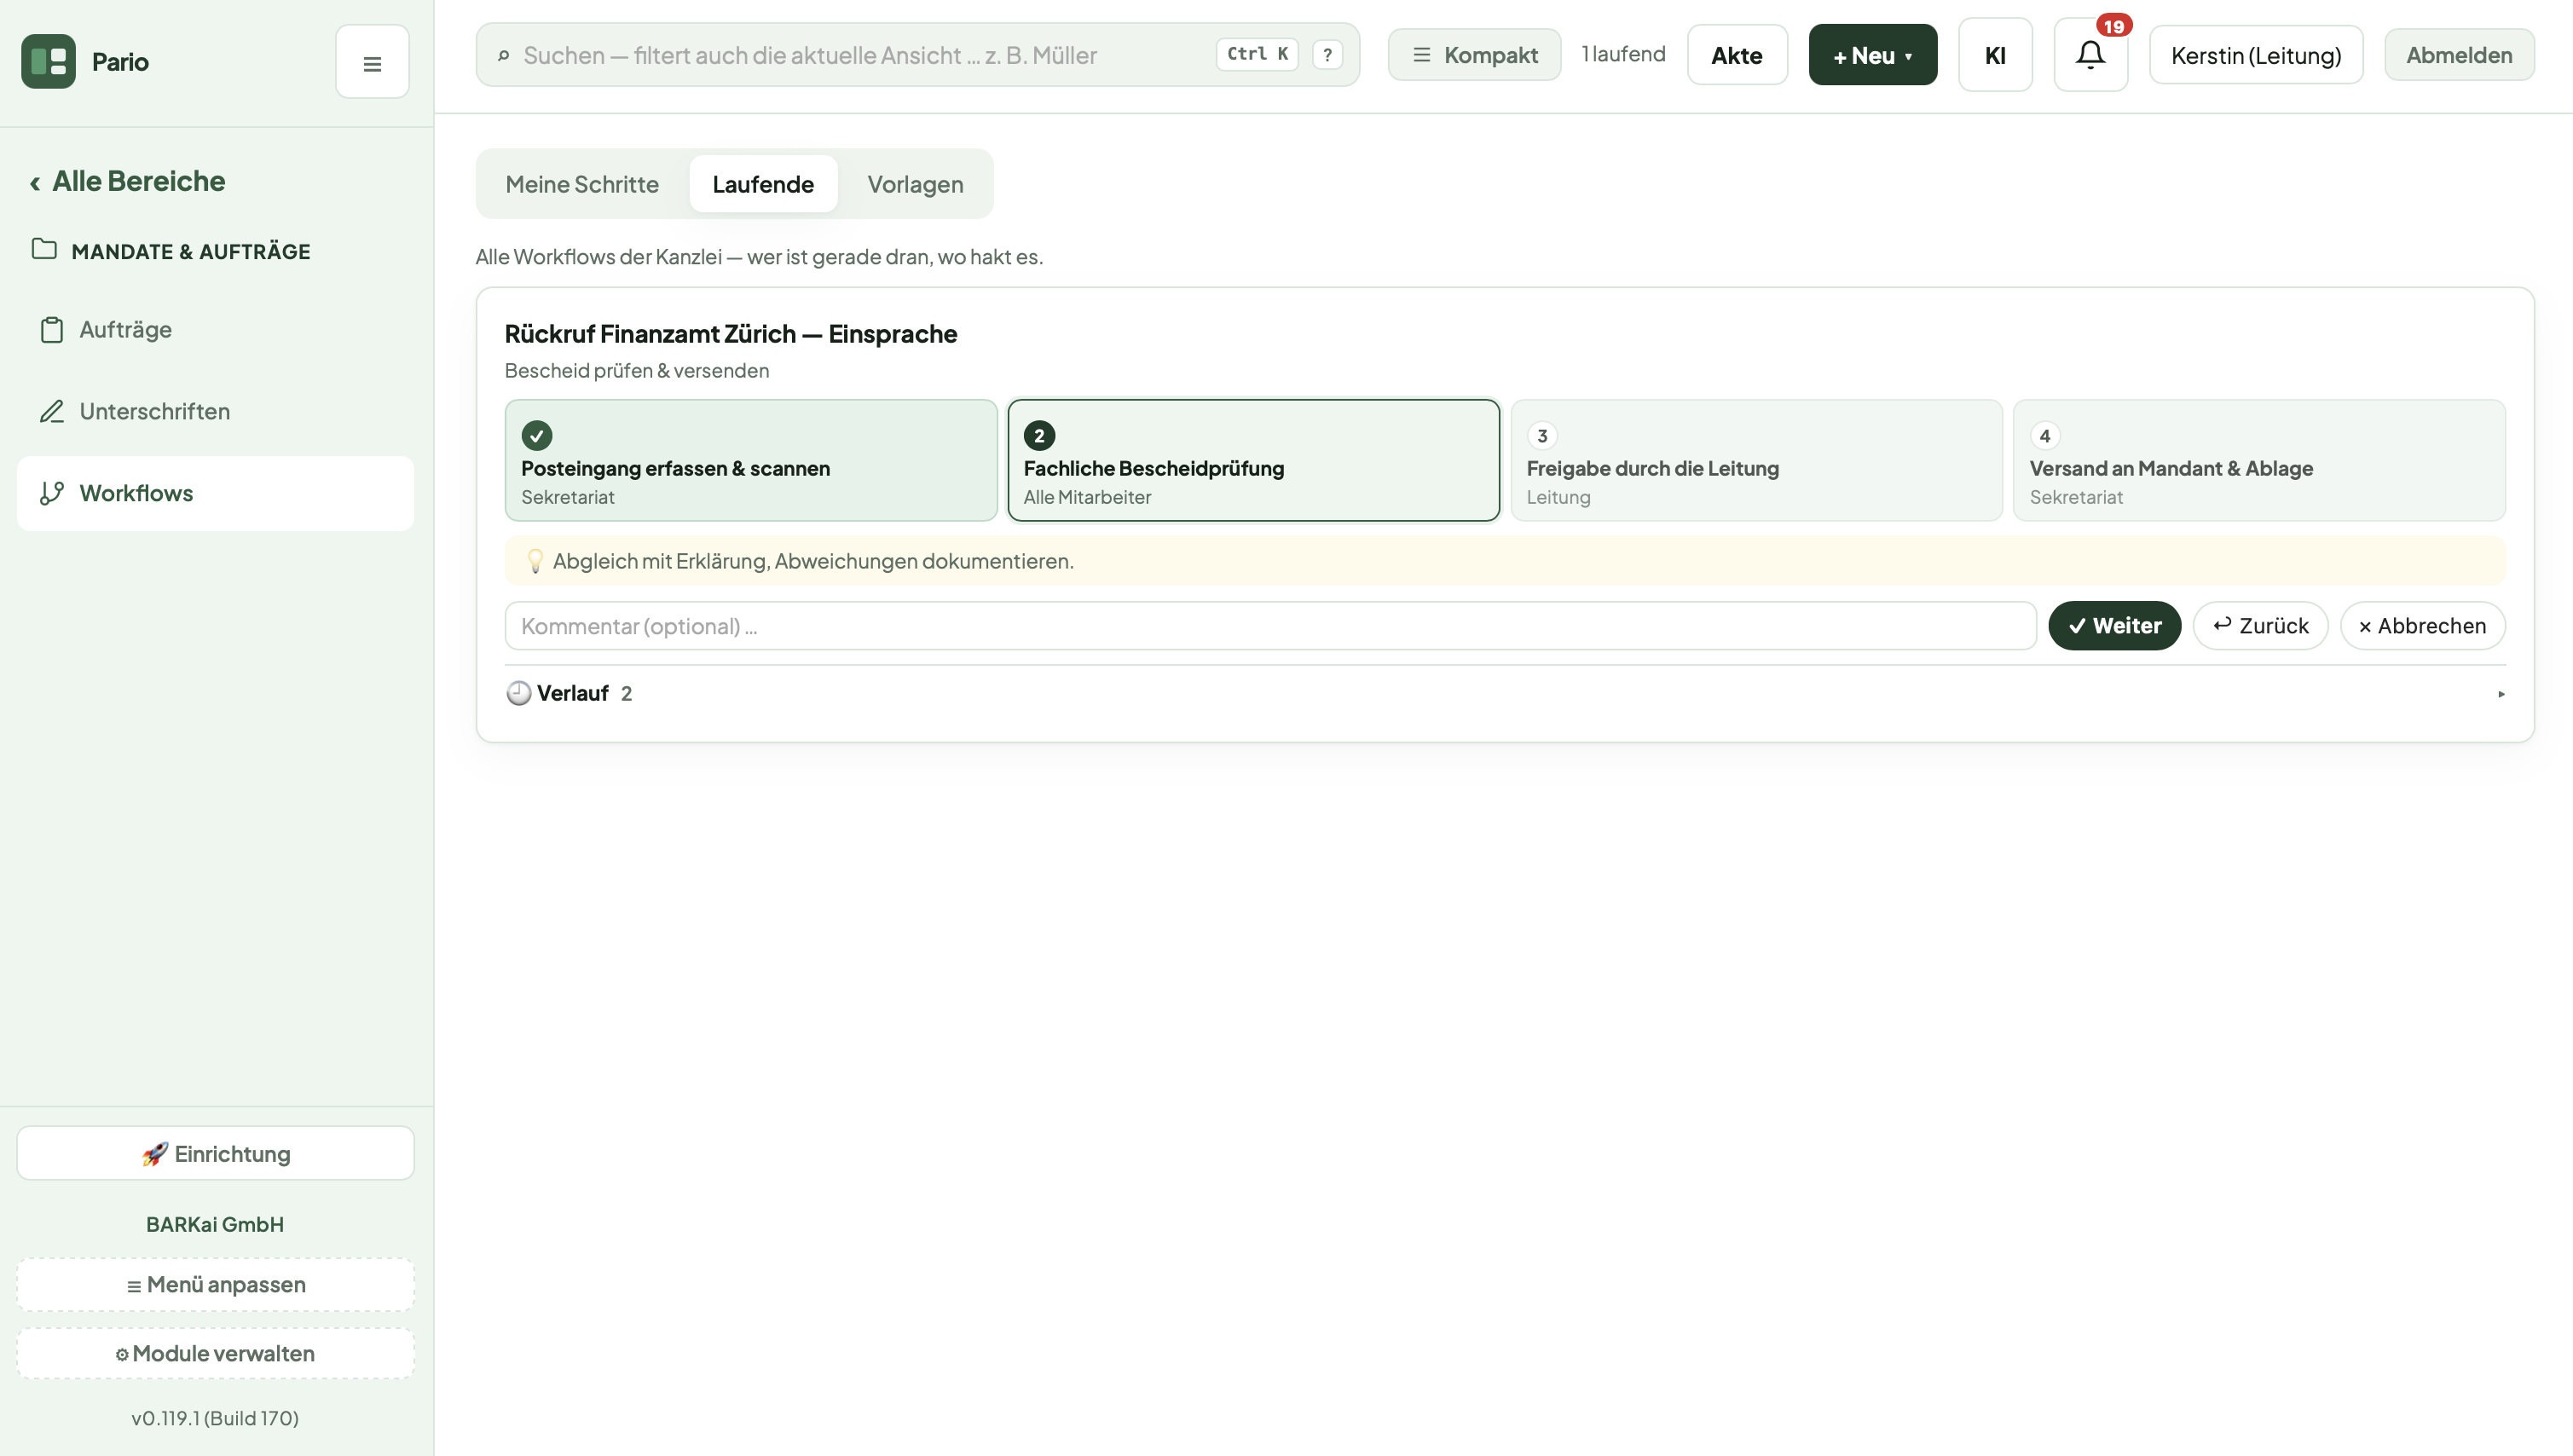The height and width of the screenshot is (1456, 2573).
Task: Click the Ctrl K shortcut hint
Action: (x=1257, y=55)
